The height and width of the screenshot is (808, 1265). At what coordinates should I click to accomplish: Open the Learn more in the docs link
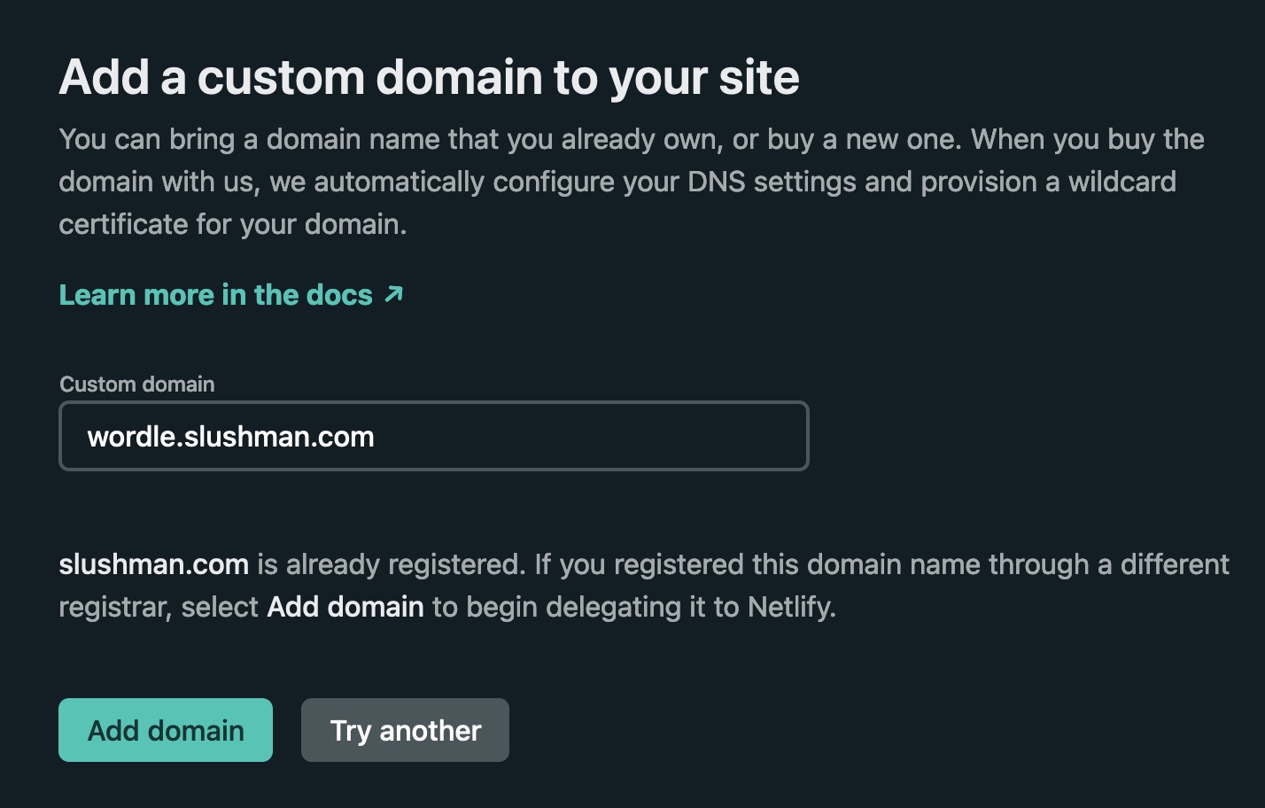tap(215, 295)
